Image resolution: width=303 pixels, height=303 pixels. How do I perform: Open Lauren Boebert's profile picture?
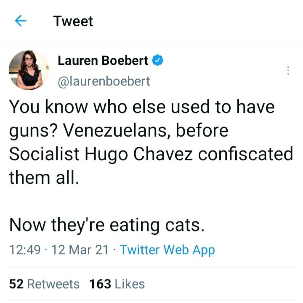pos(29,70)
